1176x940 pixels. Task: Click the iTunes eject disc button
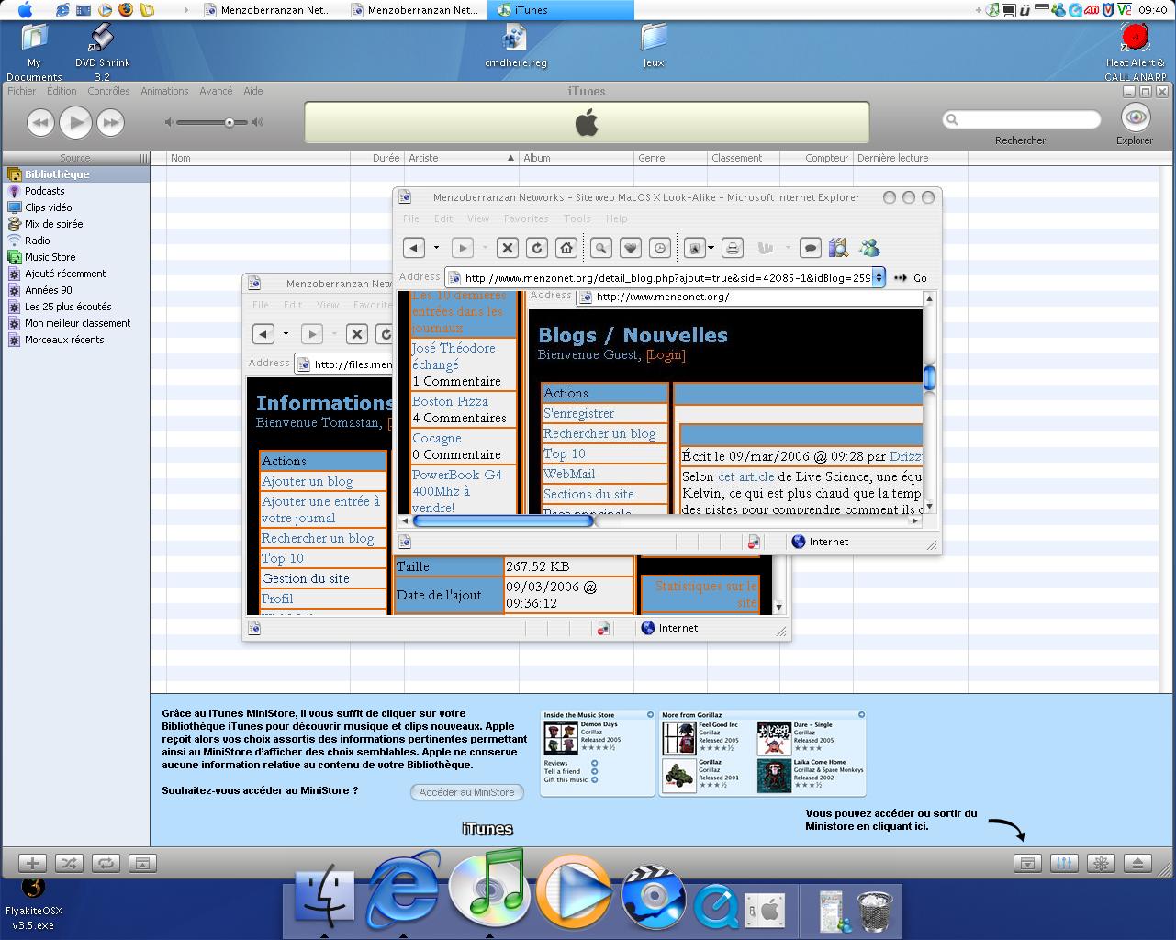click(1137, 863)
